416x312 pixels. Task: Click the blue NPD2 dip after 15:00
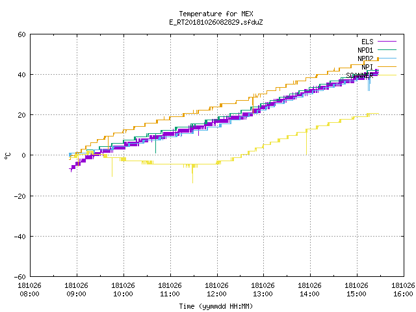click(x=369, y=85)
